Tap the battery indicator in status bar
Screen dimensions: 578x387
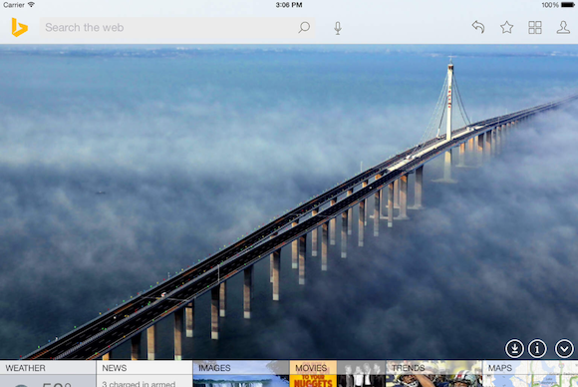tap(568, 5)
